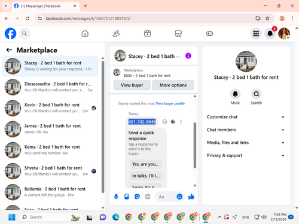The height and width of the screenshot is (224, 299).
Task: Click the highlighted phone number 401-742-8646
Action: point(142,122)
